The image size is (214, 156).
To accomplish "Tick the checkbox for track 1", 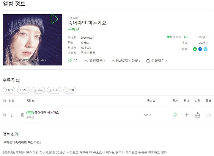I will tap(4, 115).
